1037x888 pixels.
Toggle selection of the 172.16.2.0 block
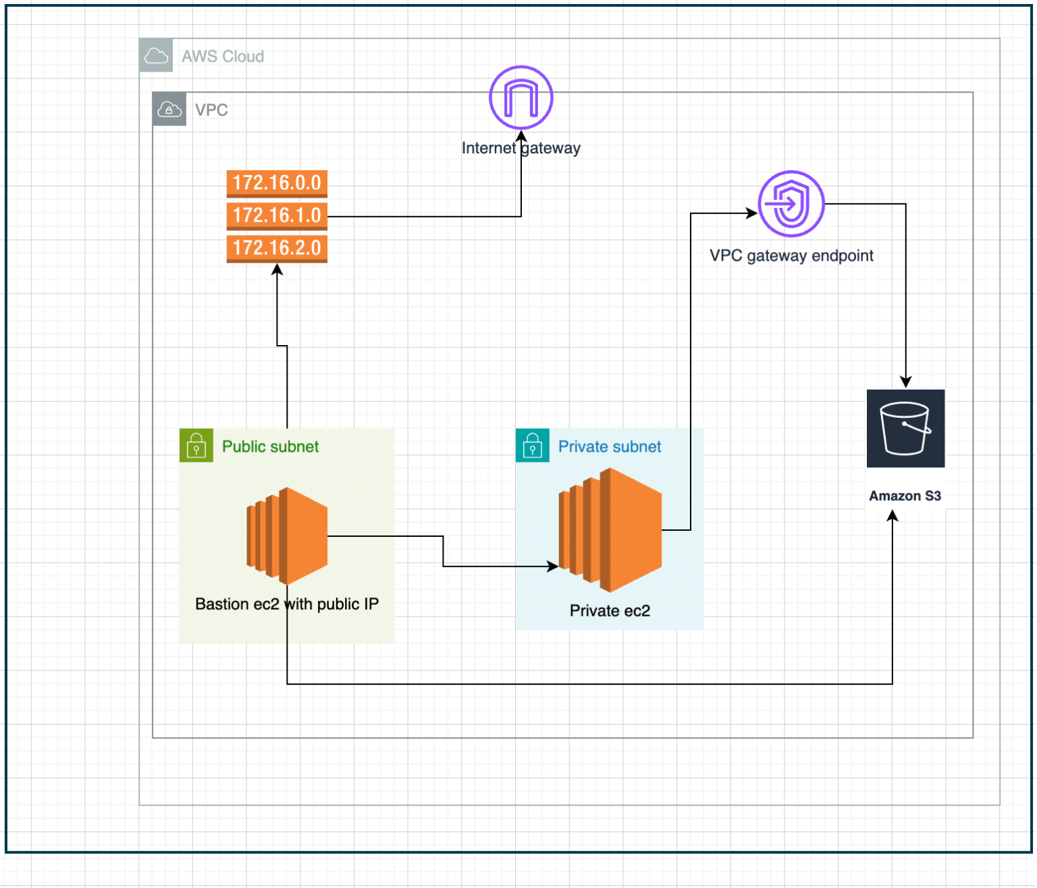(276, 249)
